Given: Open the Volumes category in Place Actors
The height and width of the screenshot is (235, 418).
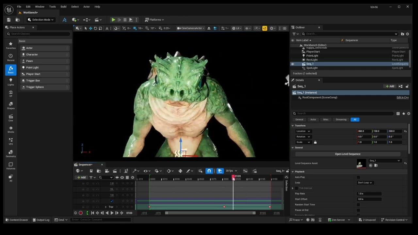Looking at the screenshot, I should pyautogui.click(x=11, y=166).
